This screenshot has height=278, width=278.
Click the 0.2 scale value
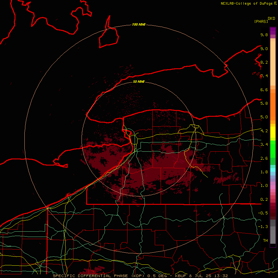click(x=264, y=200)
